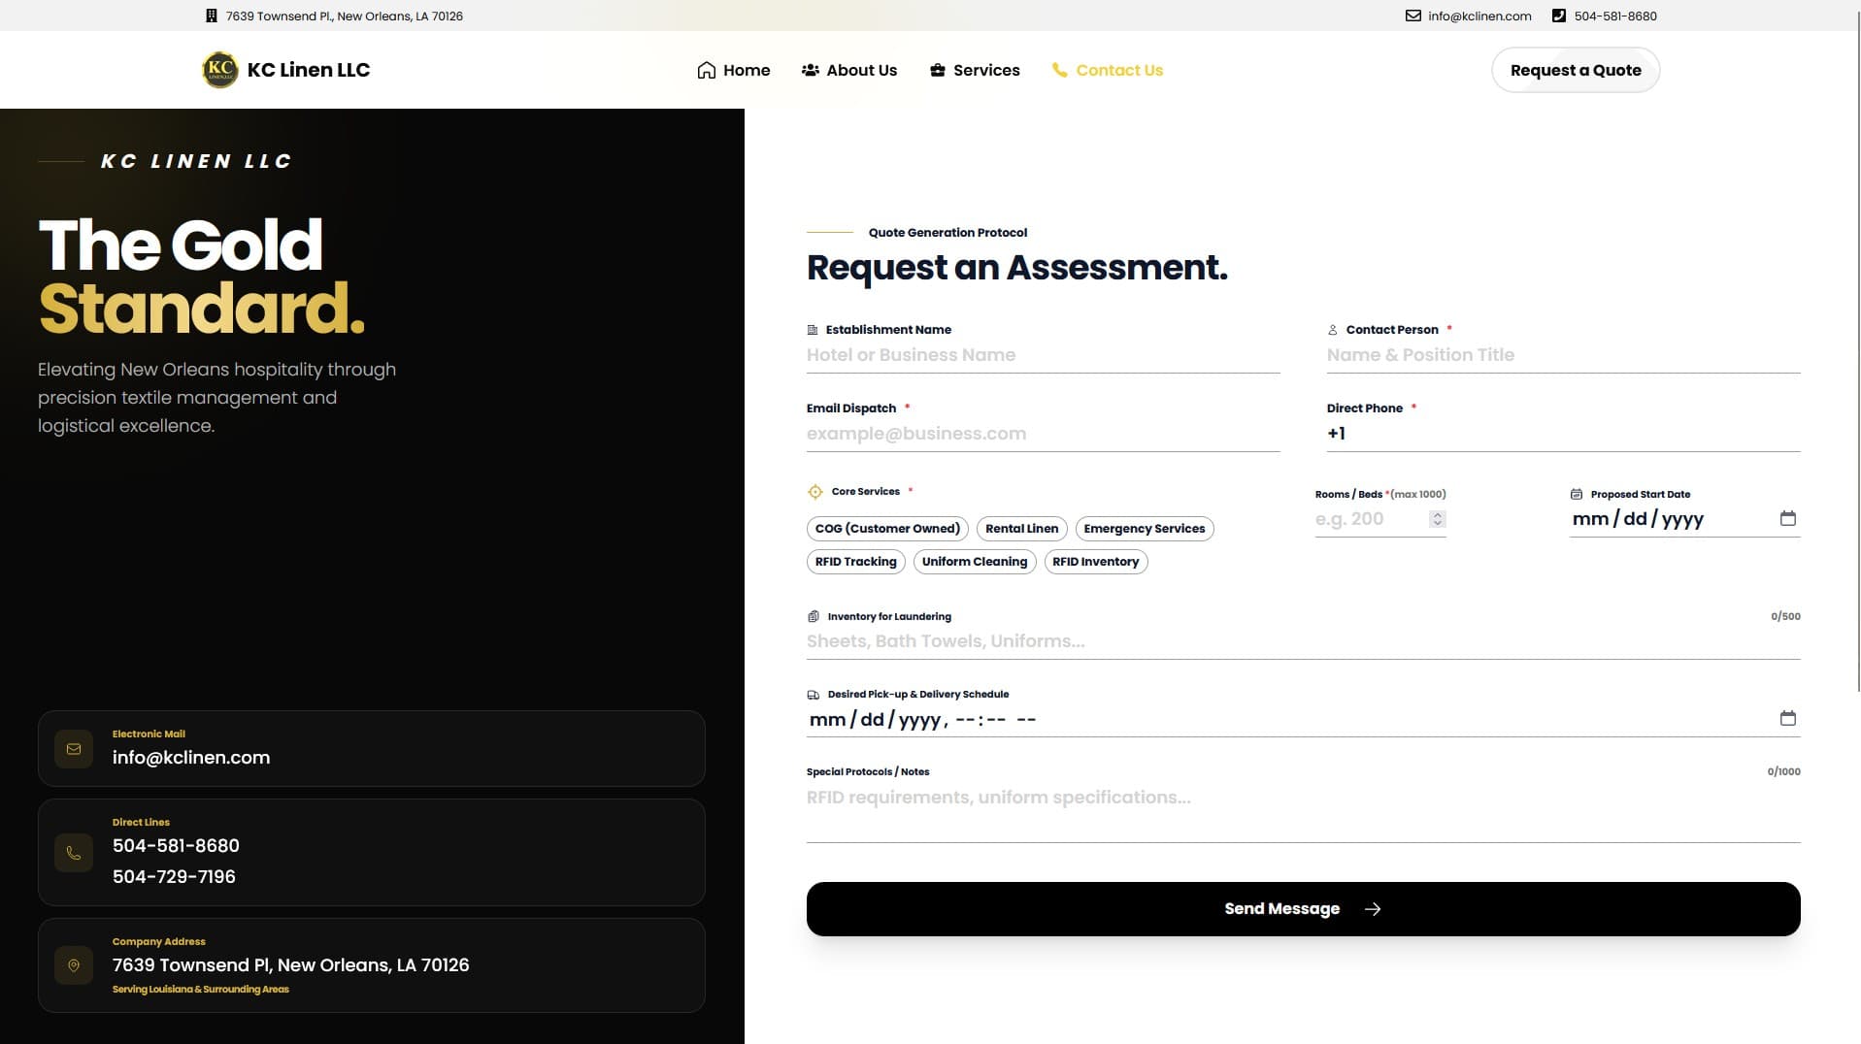
Task: Click the location pin icon in Company Address card
Action: pos(74,965)
